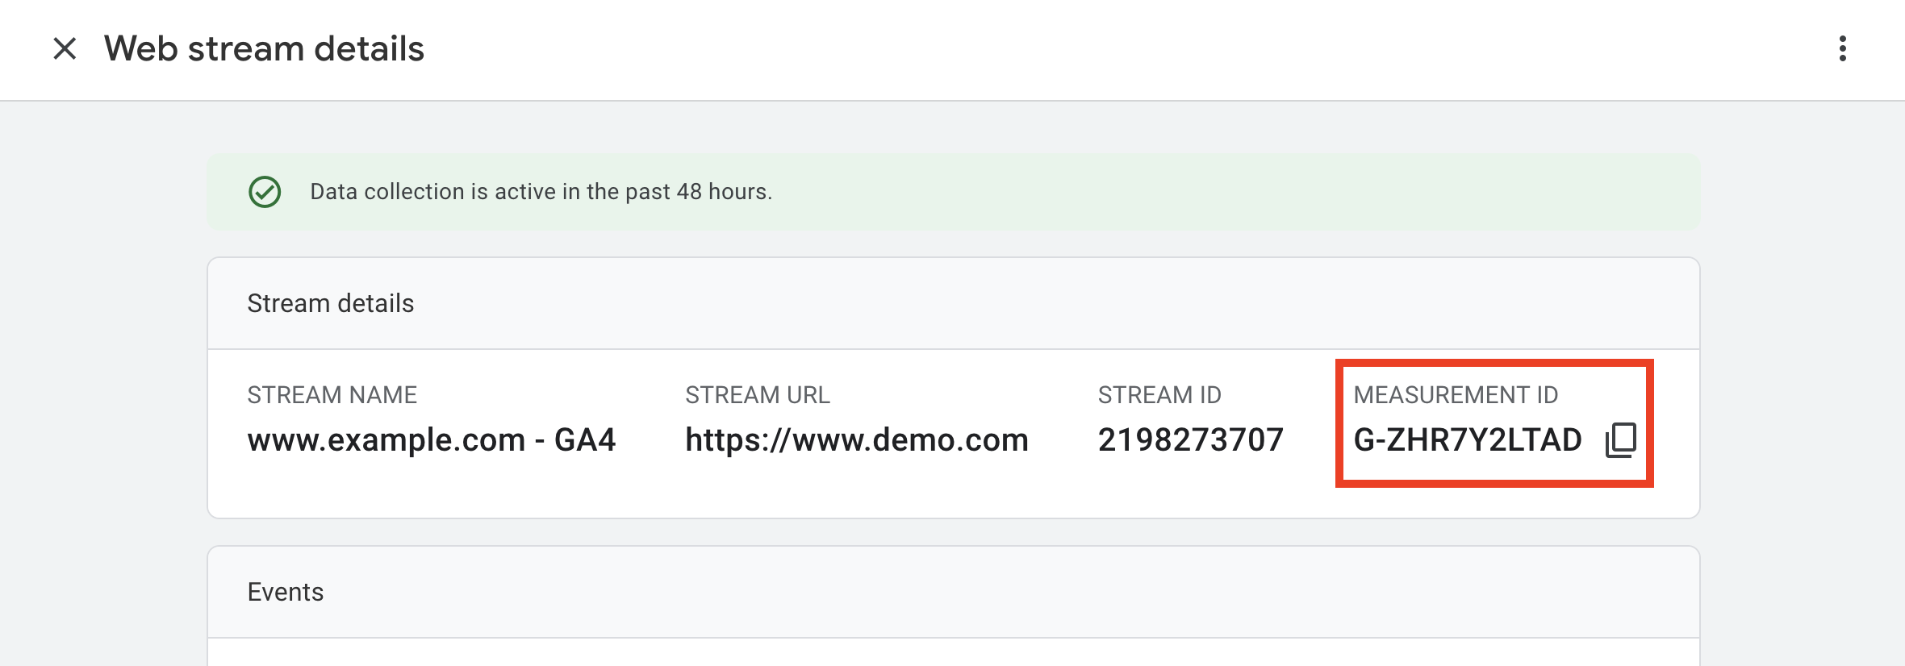Click the STREAM NAME label
This screenshot has width=1905, height=666.
332,395
